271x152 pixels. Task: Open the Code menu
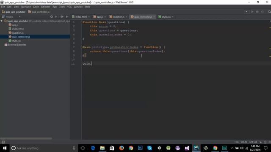(x=36, y=7)
